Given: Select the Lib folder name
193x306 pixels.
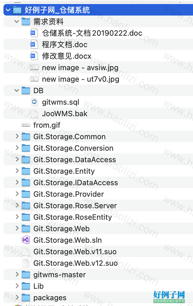Looking at the screenshot, I should click(x=38, y=286).
